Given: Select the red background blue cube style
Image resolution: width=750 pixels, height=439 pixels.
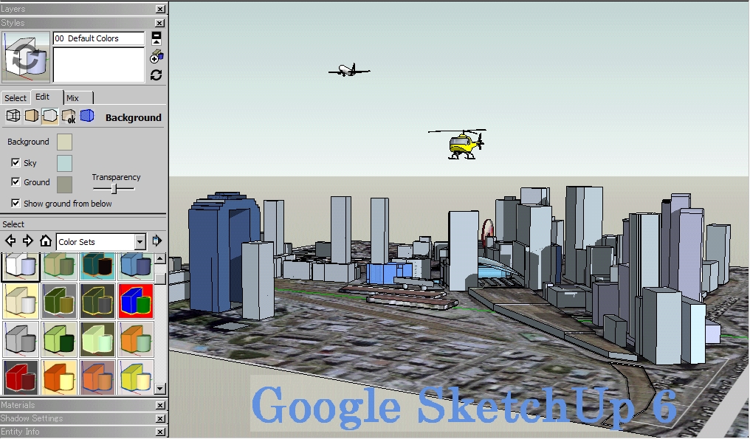Looking at the screenshot, I should click(136, 301).
